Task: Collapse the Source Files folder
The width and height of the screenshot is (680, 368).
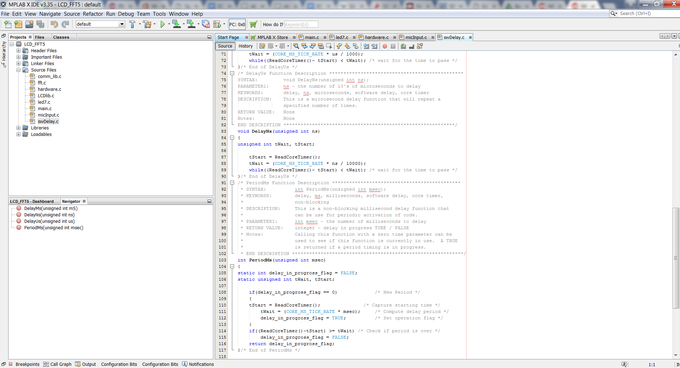Action: pos(18,70)
